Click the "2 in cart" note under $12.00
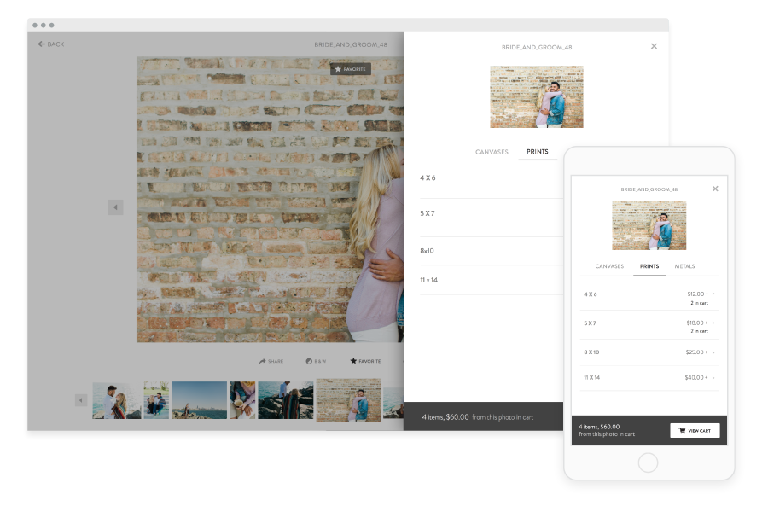Screen dimensions: 768x512 coord(700,303)
